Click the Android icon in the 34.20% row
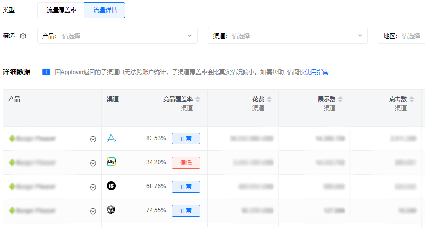The image size is (425, 227). 12,162
